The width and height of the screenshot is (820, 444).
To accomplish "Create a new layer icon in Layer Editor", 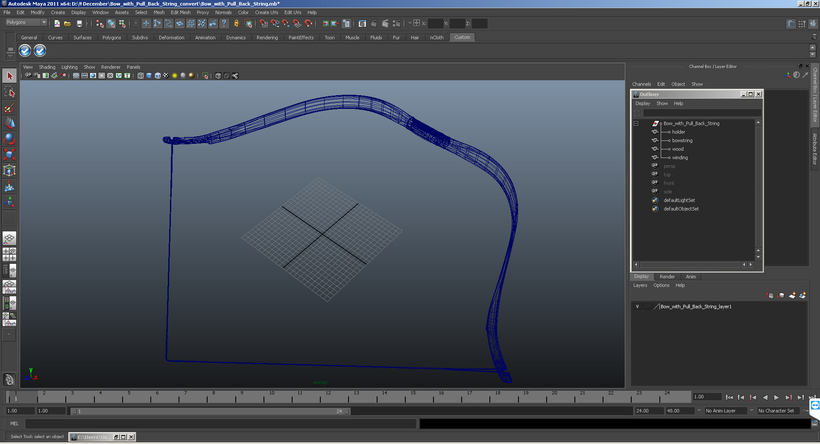I will pos(792,295).
